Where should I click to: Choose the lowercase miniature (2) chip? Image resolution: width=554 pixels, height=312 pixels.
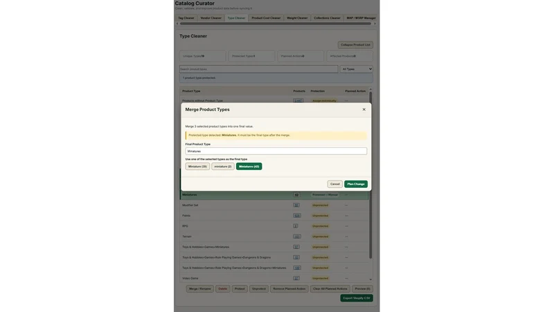tap(222, 166)
